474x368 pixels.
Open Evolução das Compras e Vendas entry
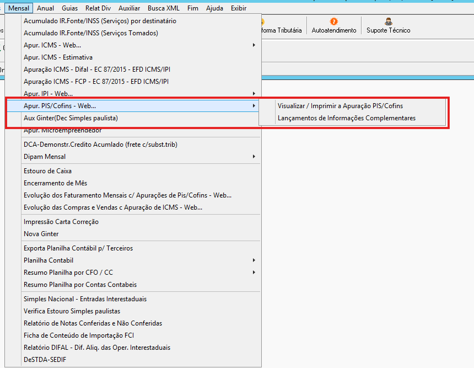click(x=133, y=207)
